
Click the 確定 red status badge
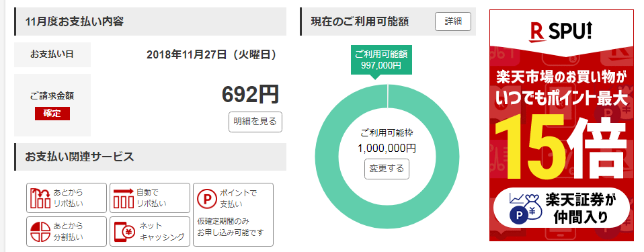(52, 114)
